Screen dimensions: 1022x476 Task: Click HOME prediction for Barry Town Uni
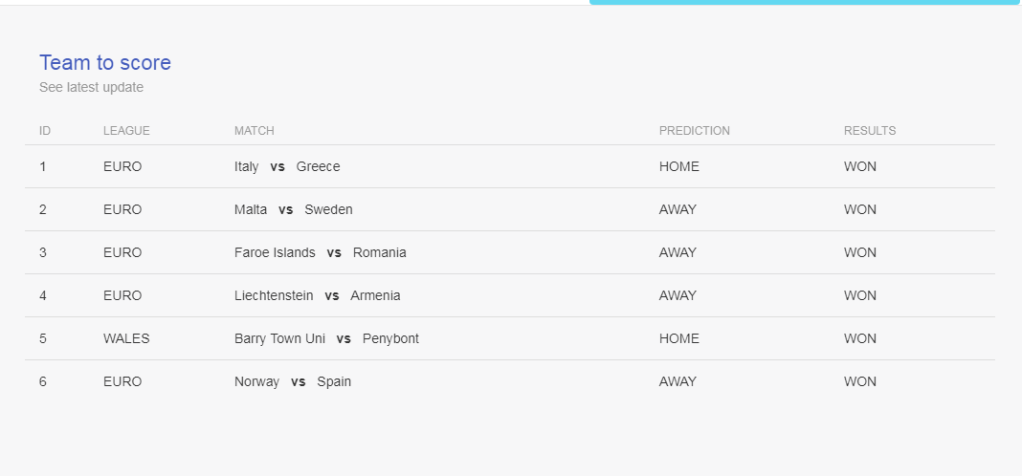679,338
